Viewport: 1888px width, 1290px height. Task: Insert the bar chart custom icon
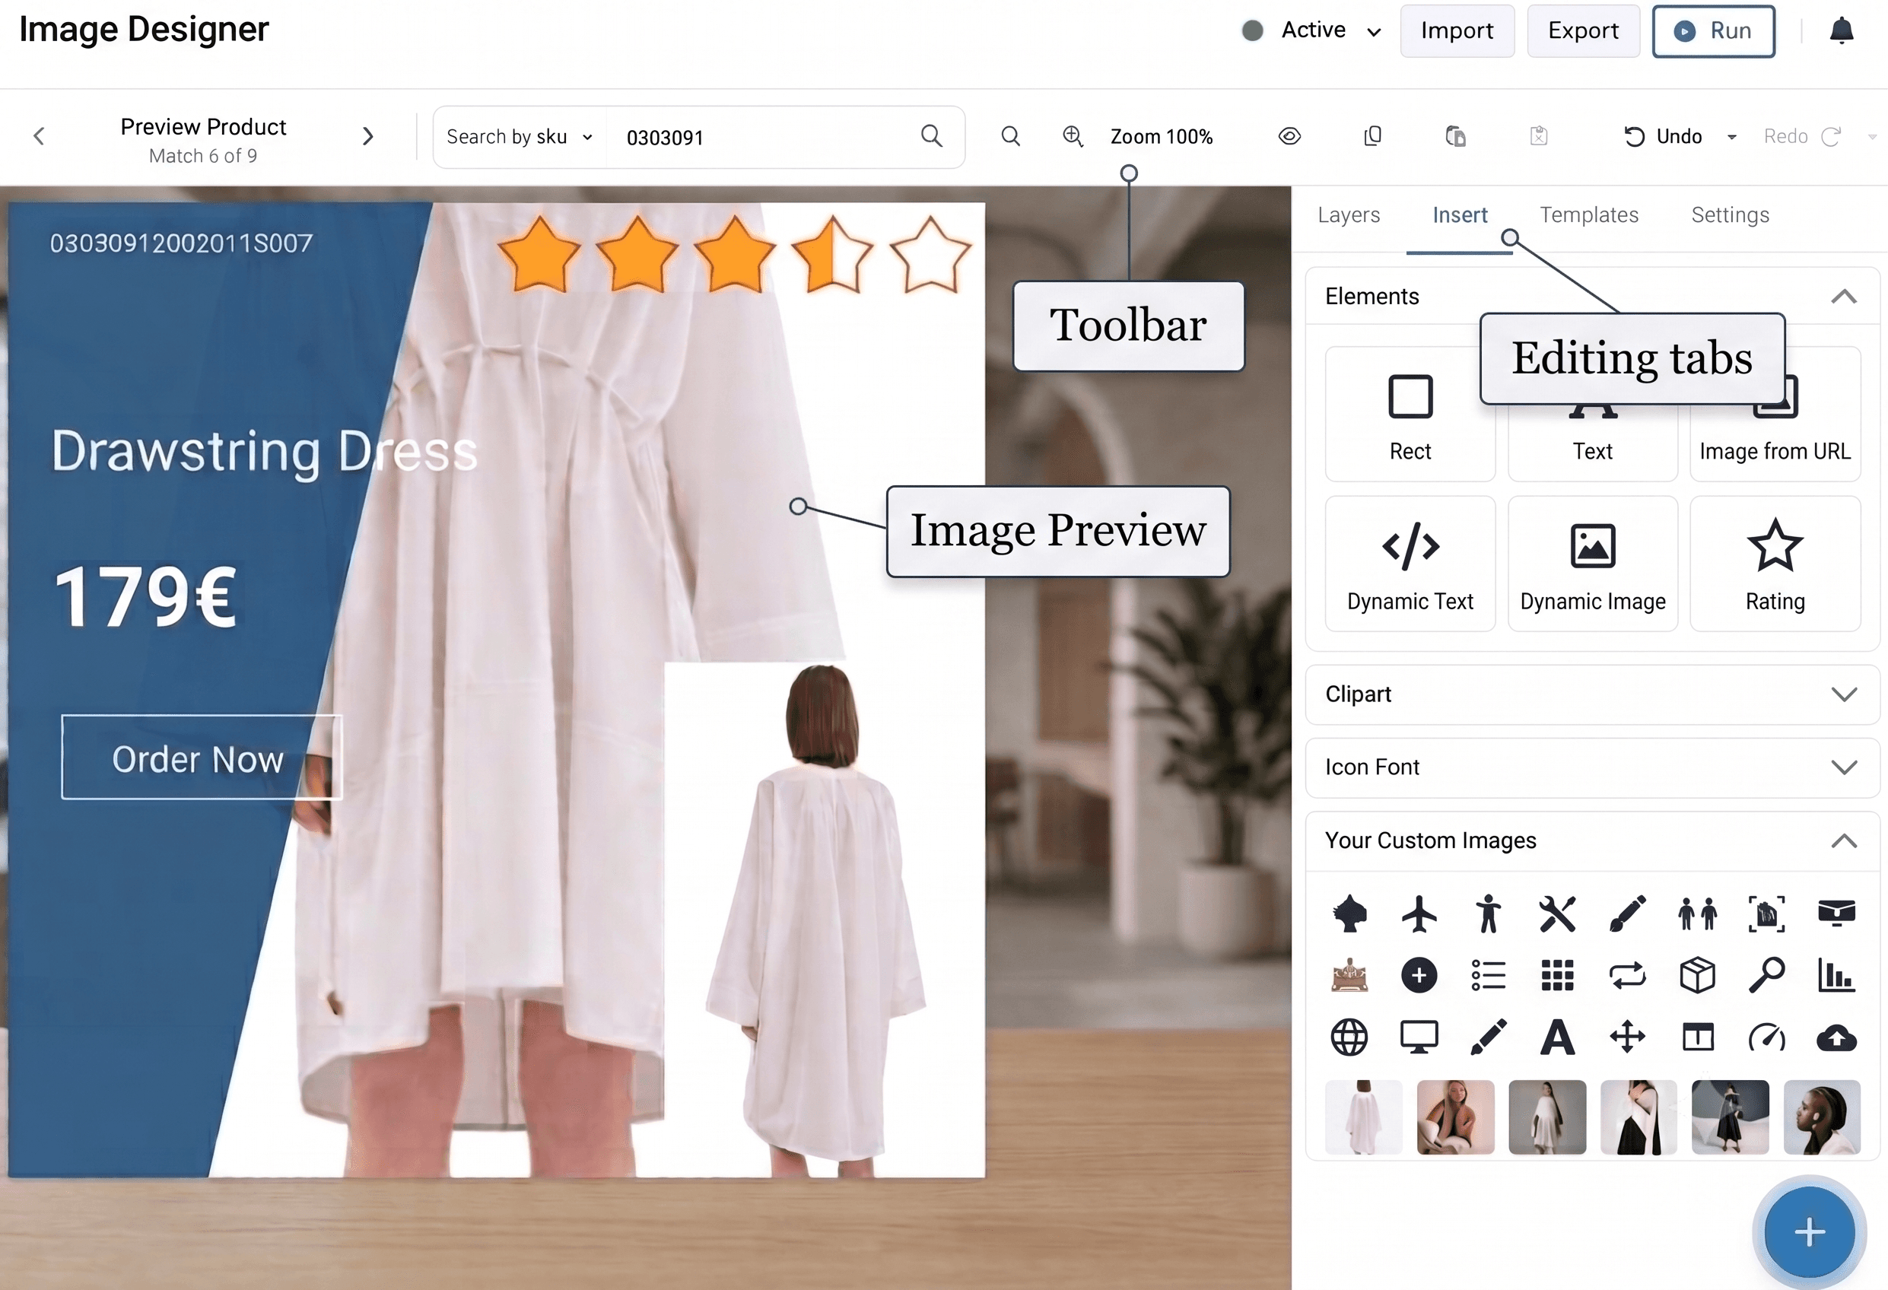pos(1837,975)
